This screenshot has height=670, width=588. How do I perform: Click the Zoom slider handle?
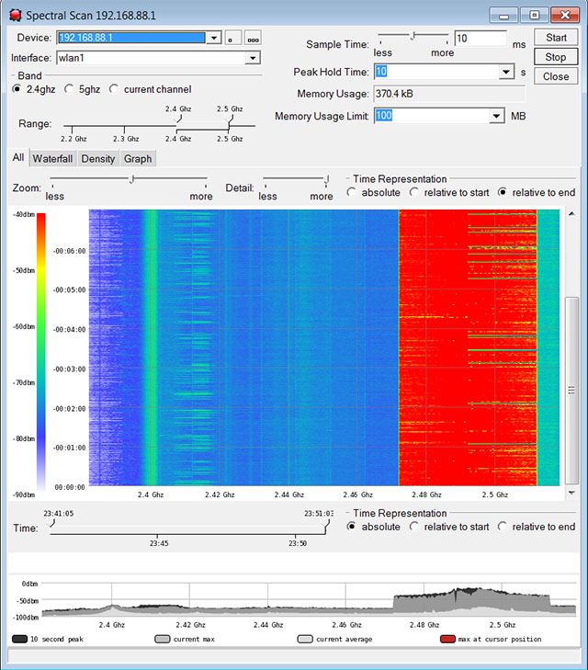132,179
